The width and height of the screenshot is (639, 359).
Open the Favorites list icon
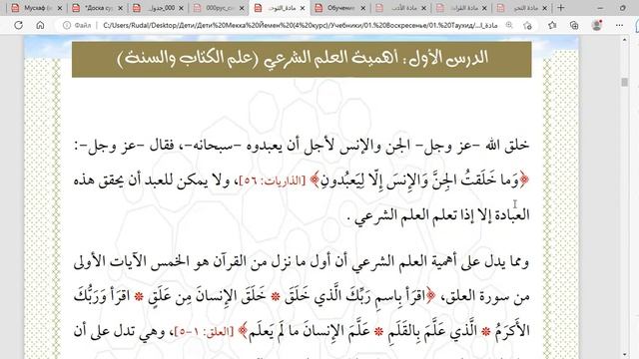pyautogui.click(x=552, y=25)
